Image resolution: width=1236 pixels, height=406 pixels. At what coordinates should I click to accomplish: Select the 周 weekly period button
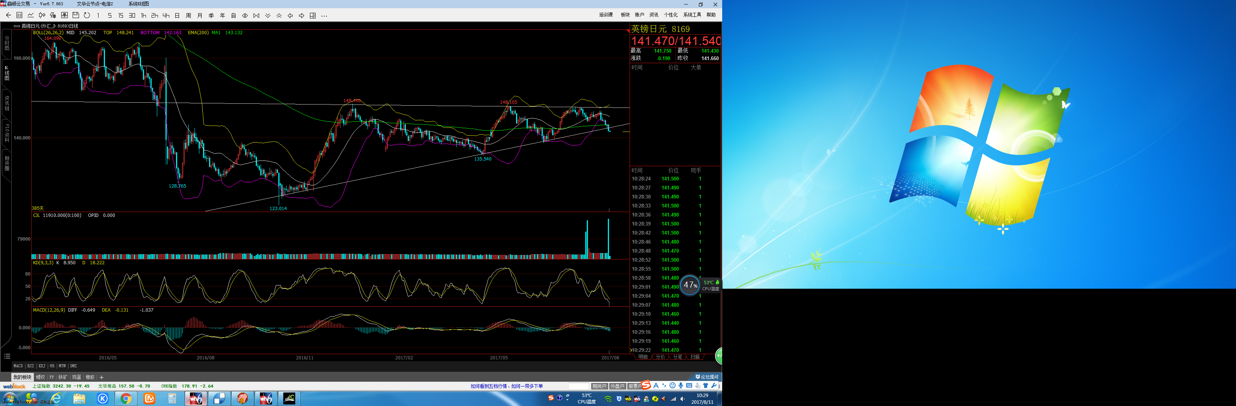188,15
